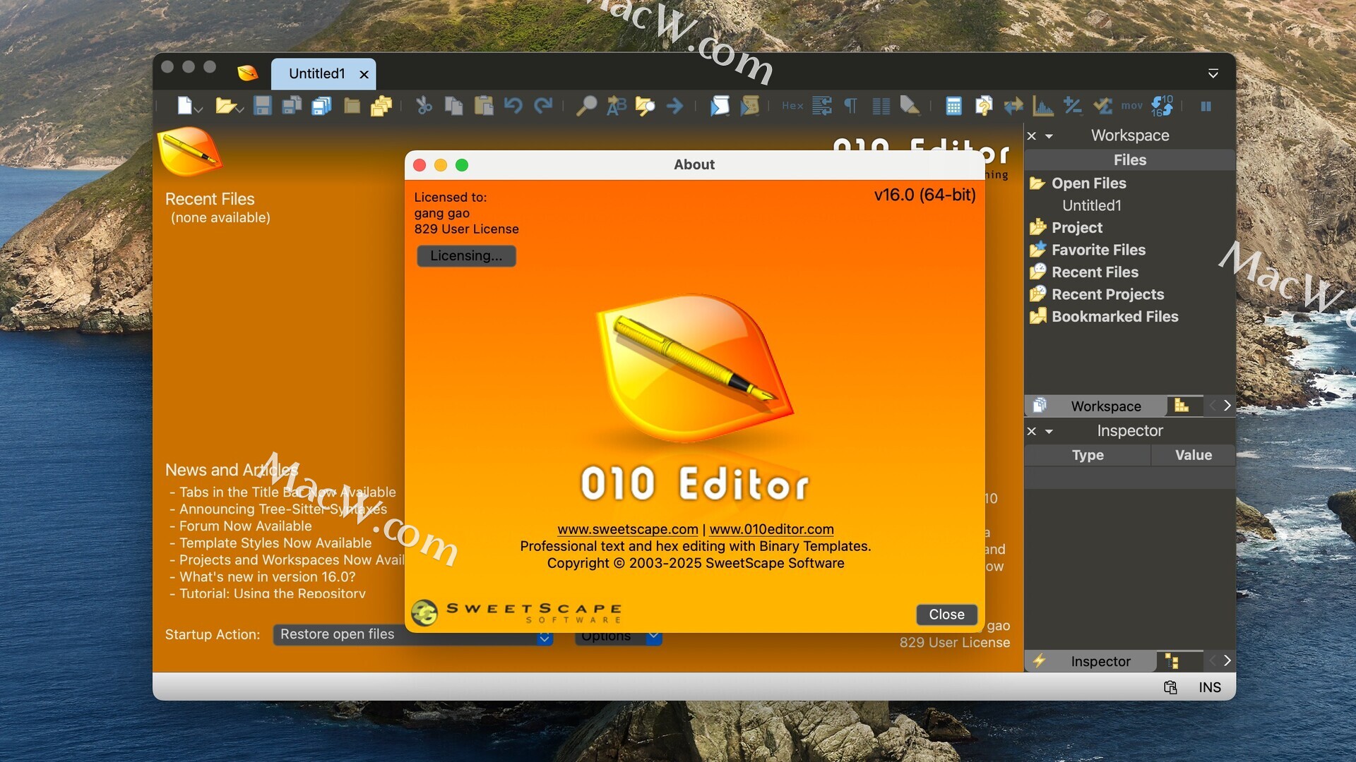The width and height of the screenshot is (1356, 762).
Task: Click the Close All files icon
Action: point(381,106)
